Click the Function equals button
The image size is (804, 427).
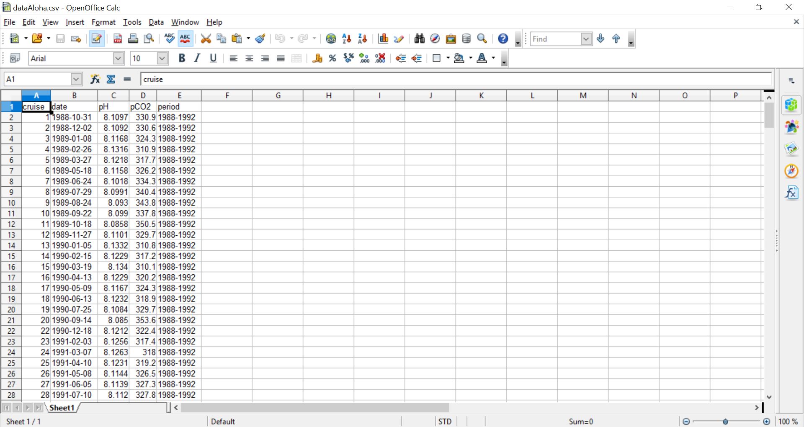127,79
